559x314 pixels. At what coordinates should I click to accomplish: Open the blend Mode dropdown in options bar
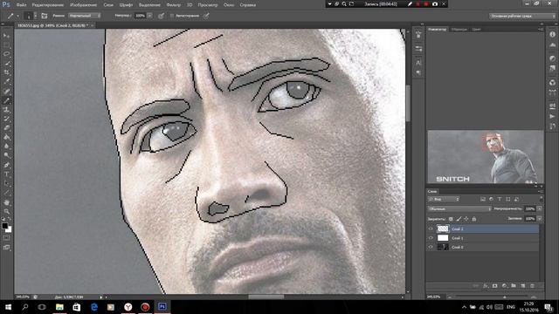pyautogui.click(x=85, y=16)
